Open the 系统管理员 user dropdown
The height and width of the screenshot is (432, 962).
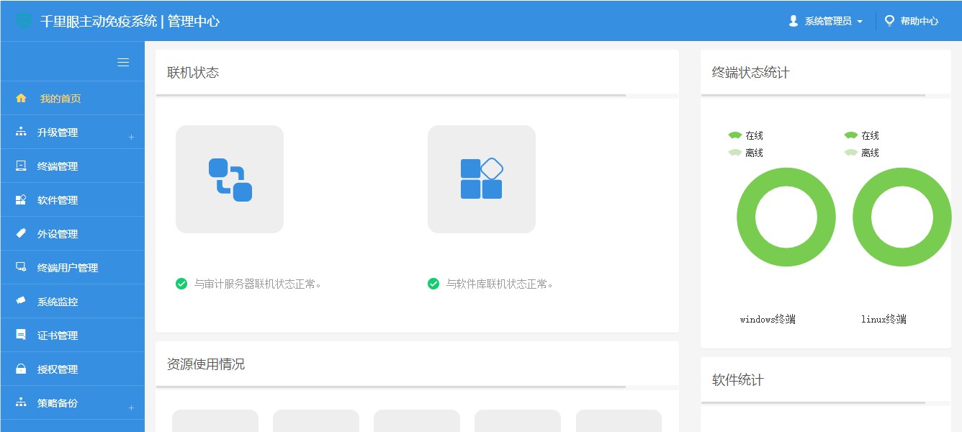click(x=827, y=21)
